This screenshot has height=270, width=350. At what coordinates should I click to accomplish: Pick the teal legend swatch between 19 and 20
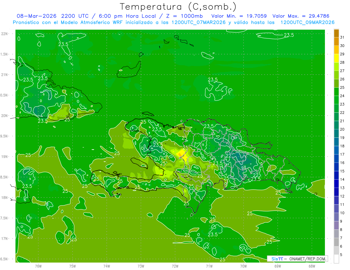pos(336,133)
